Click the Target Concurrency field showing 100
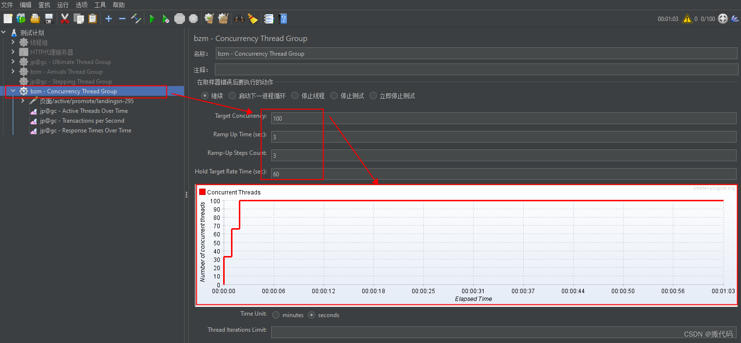Viewport: 741px width, 343px height. [x=504, y=118]
